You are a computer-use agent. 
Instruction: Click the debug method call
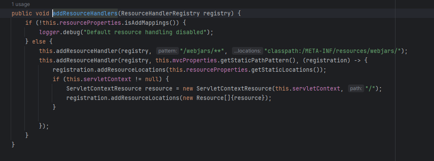click(71, 32)
